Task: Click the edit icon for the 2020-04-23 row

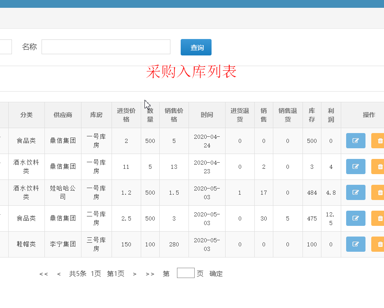Action: point(356,167)
